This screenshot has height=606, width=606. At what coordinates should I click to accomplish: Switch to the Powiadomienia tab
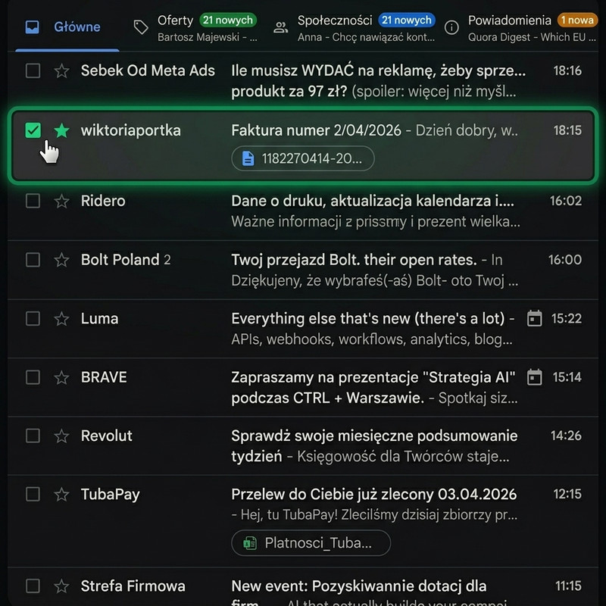pyautogui.click(x=521, y=27)
